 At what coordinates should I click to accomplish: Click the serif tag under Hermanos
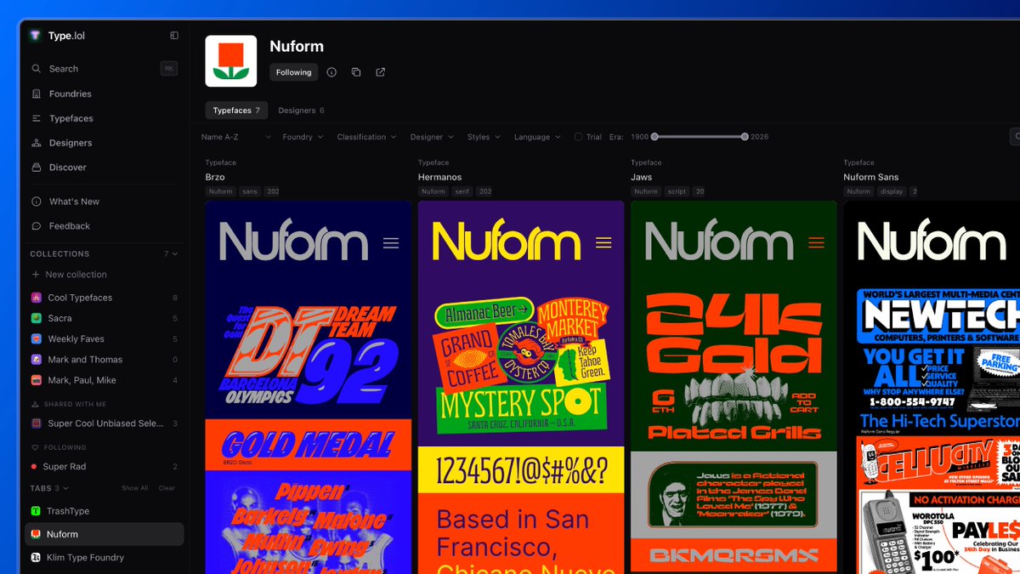(462, 192)
